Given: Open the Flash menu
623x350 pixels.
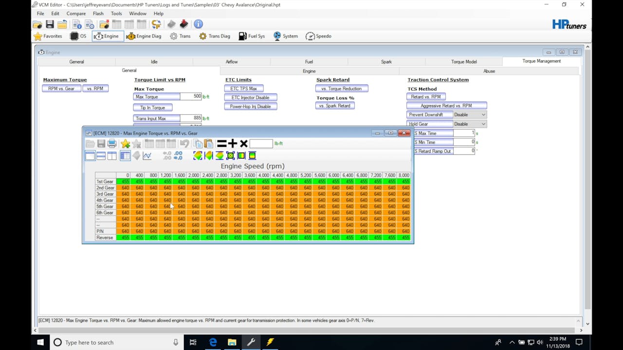Looking at the screenshot, I should pos(98,14).
